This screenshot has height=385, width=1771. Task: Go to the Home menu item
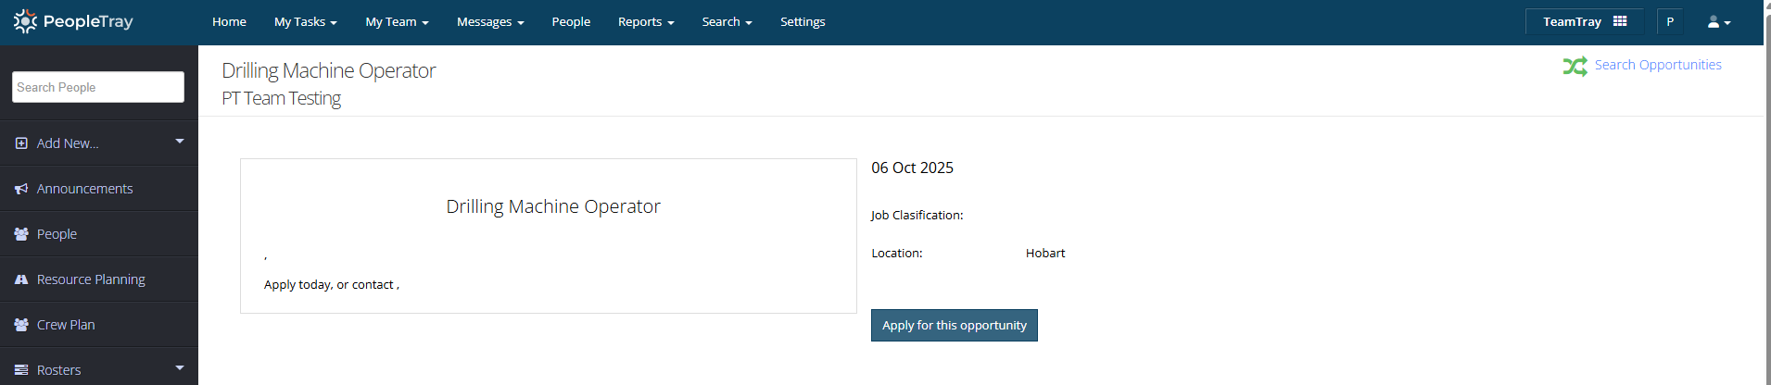pyautogui.click(x=229, y=22)
